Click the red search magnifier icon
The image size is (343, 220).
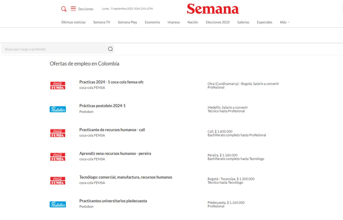pyautogui.click(x=64, y=9)
